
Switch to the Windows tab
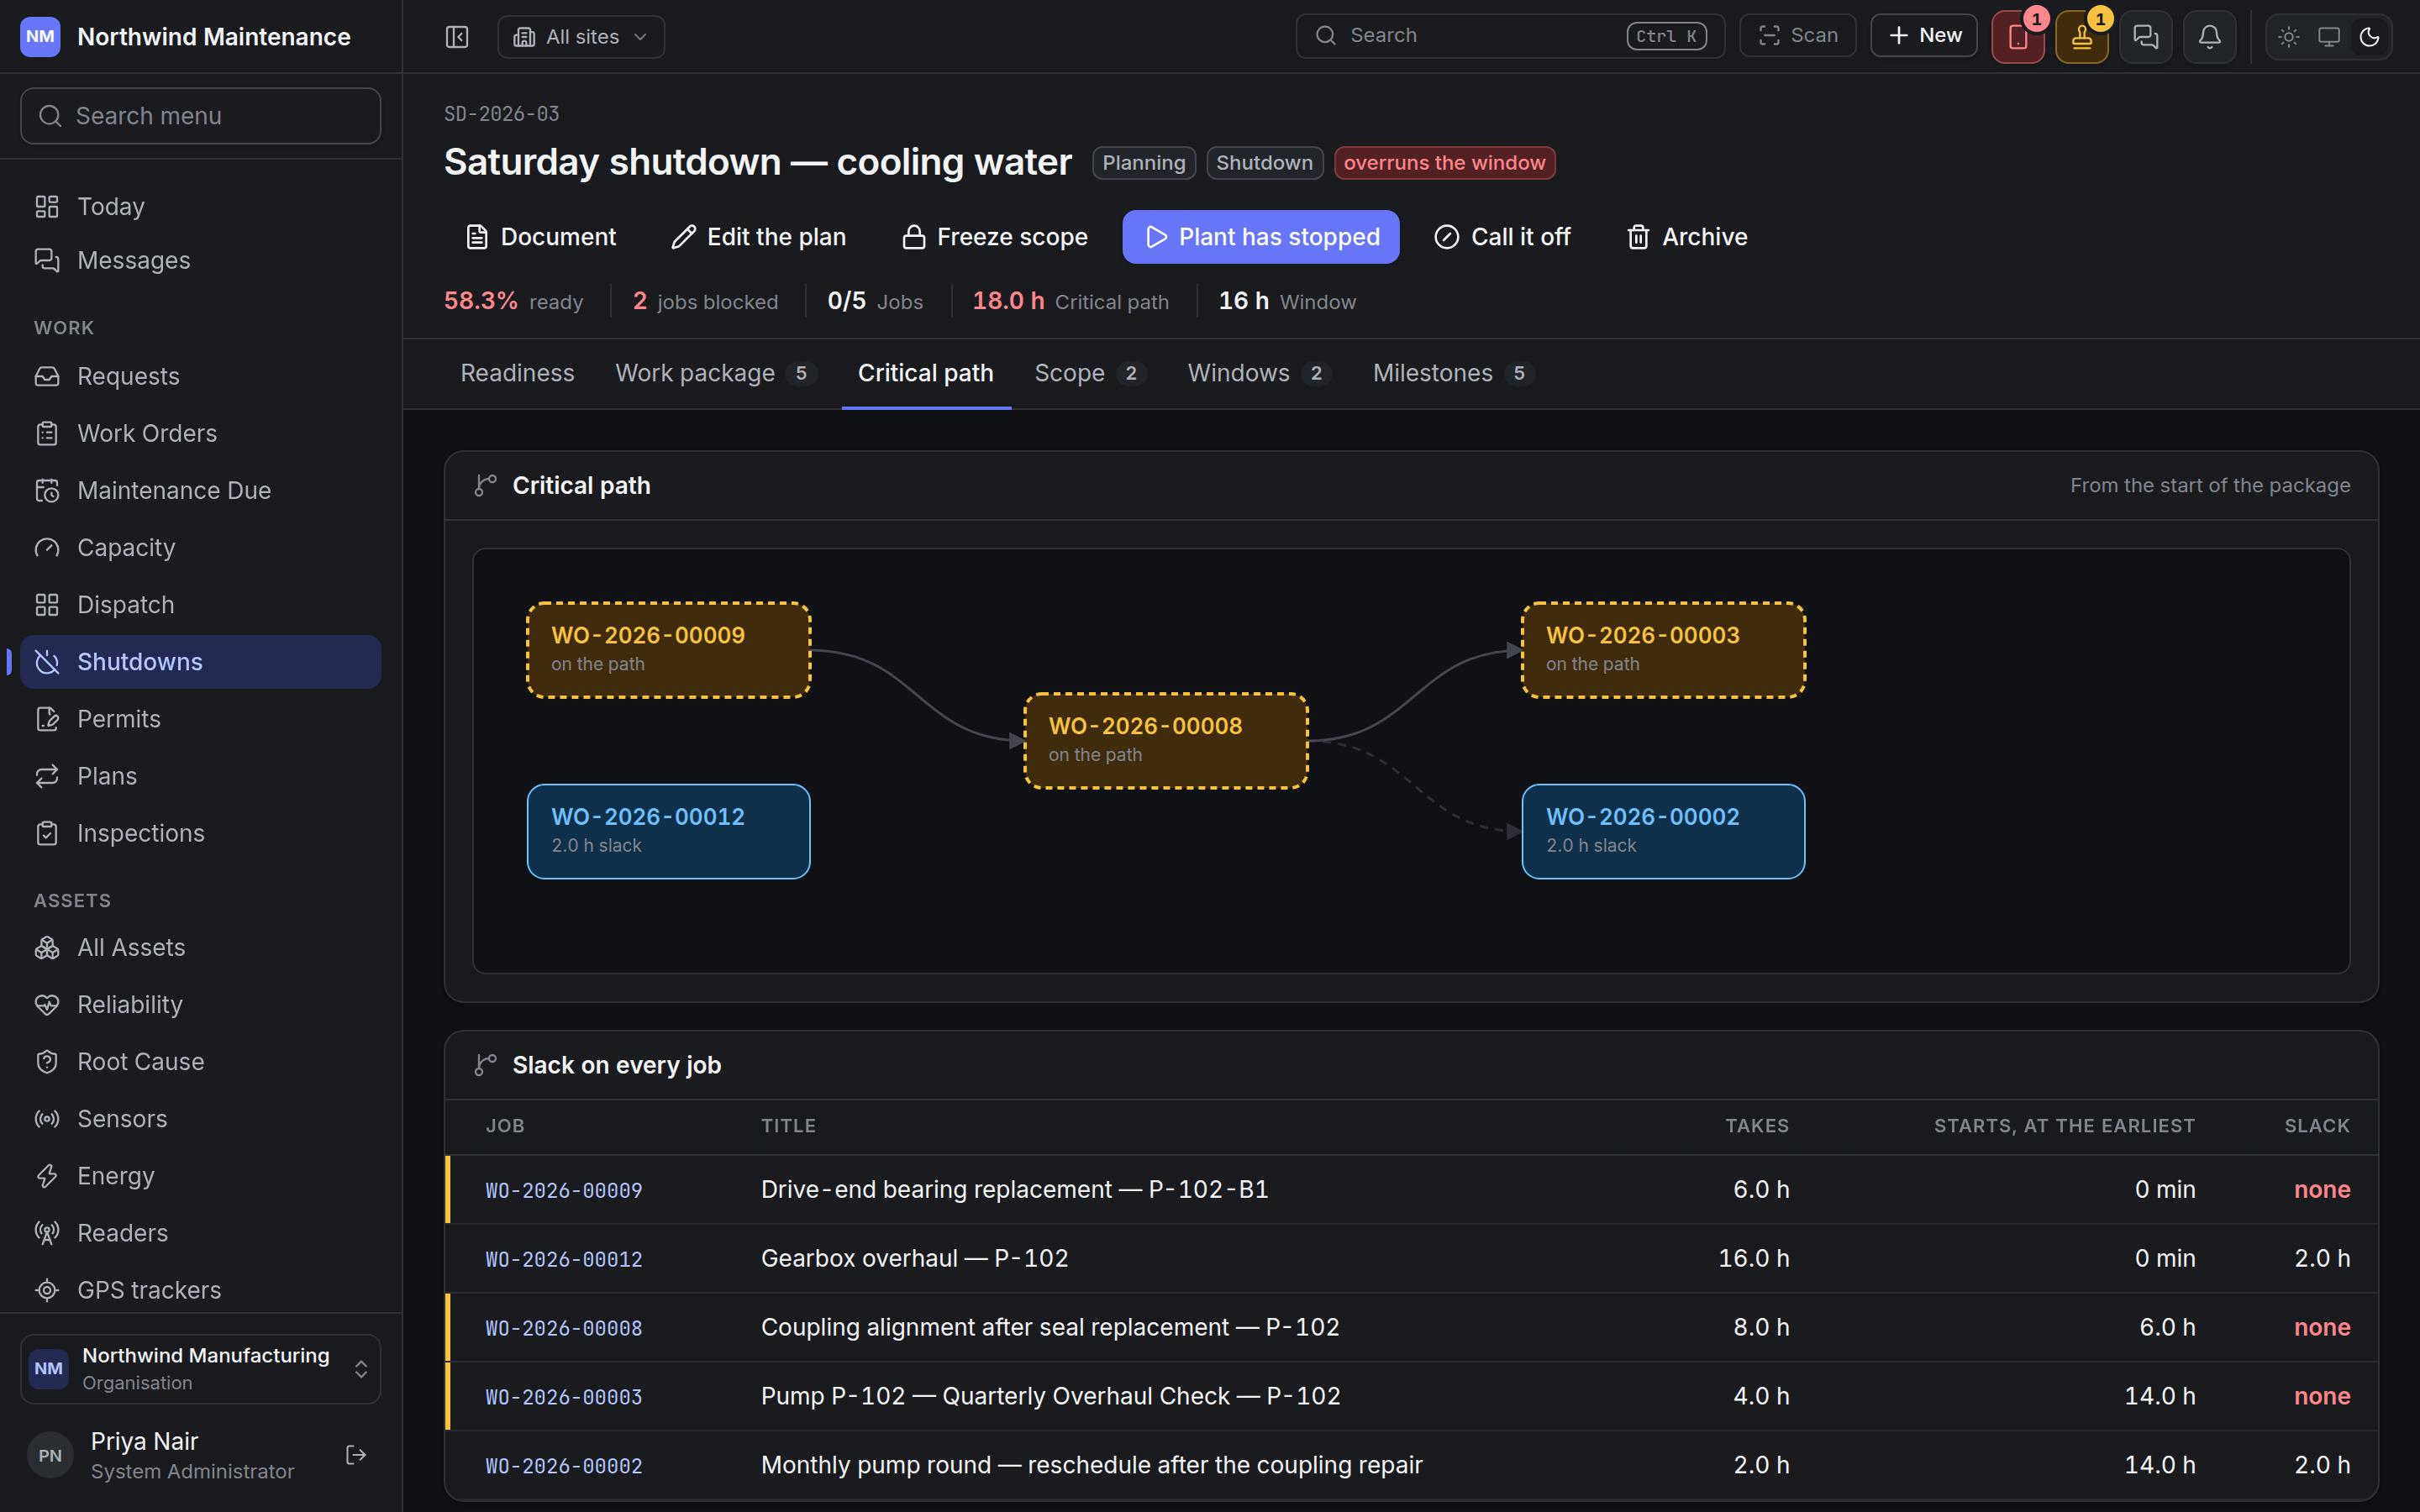coord(1259,373)
